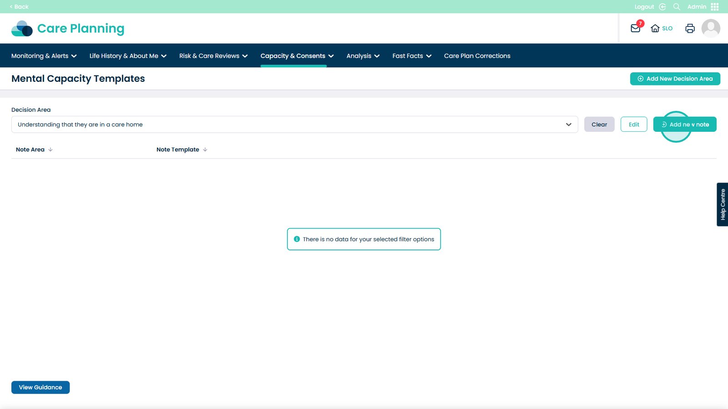Click the search magnifier icon
This screenshot has width=728, height=409.
click(x=677, y=7)
